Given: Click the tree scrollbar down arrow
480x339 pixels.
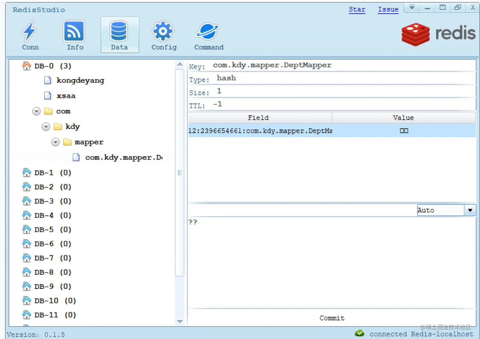Looking at the screenshot, I should pyautogui.click(x=180, y=322).
